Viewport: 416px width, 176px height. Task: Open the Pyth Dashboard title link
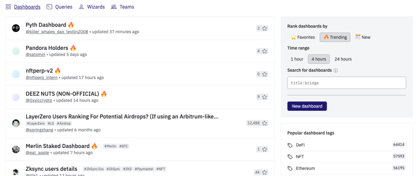coord(46,25)
